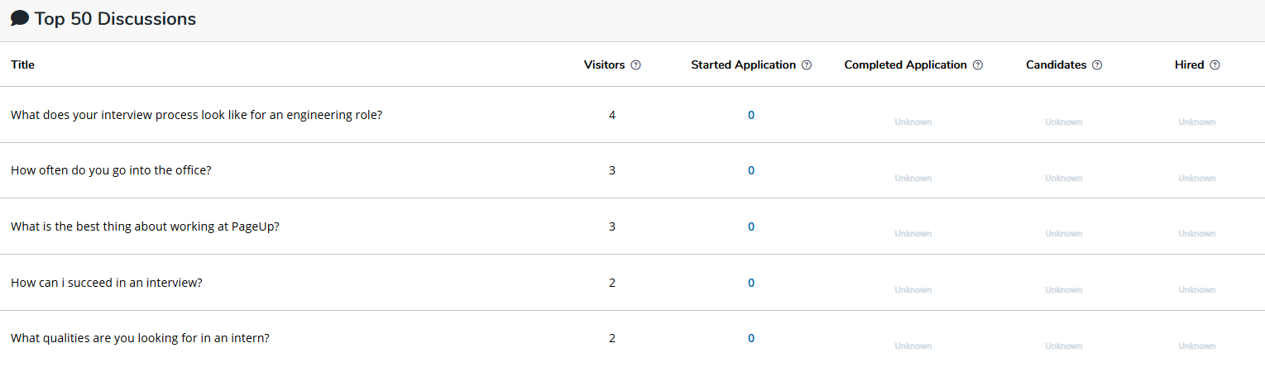The height and width of the screenshot is (367, 1265).
Task: Click the Candidates column header
Action: point(1056,64)
